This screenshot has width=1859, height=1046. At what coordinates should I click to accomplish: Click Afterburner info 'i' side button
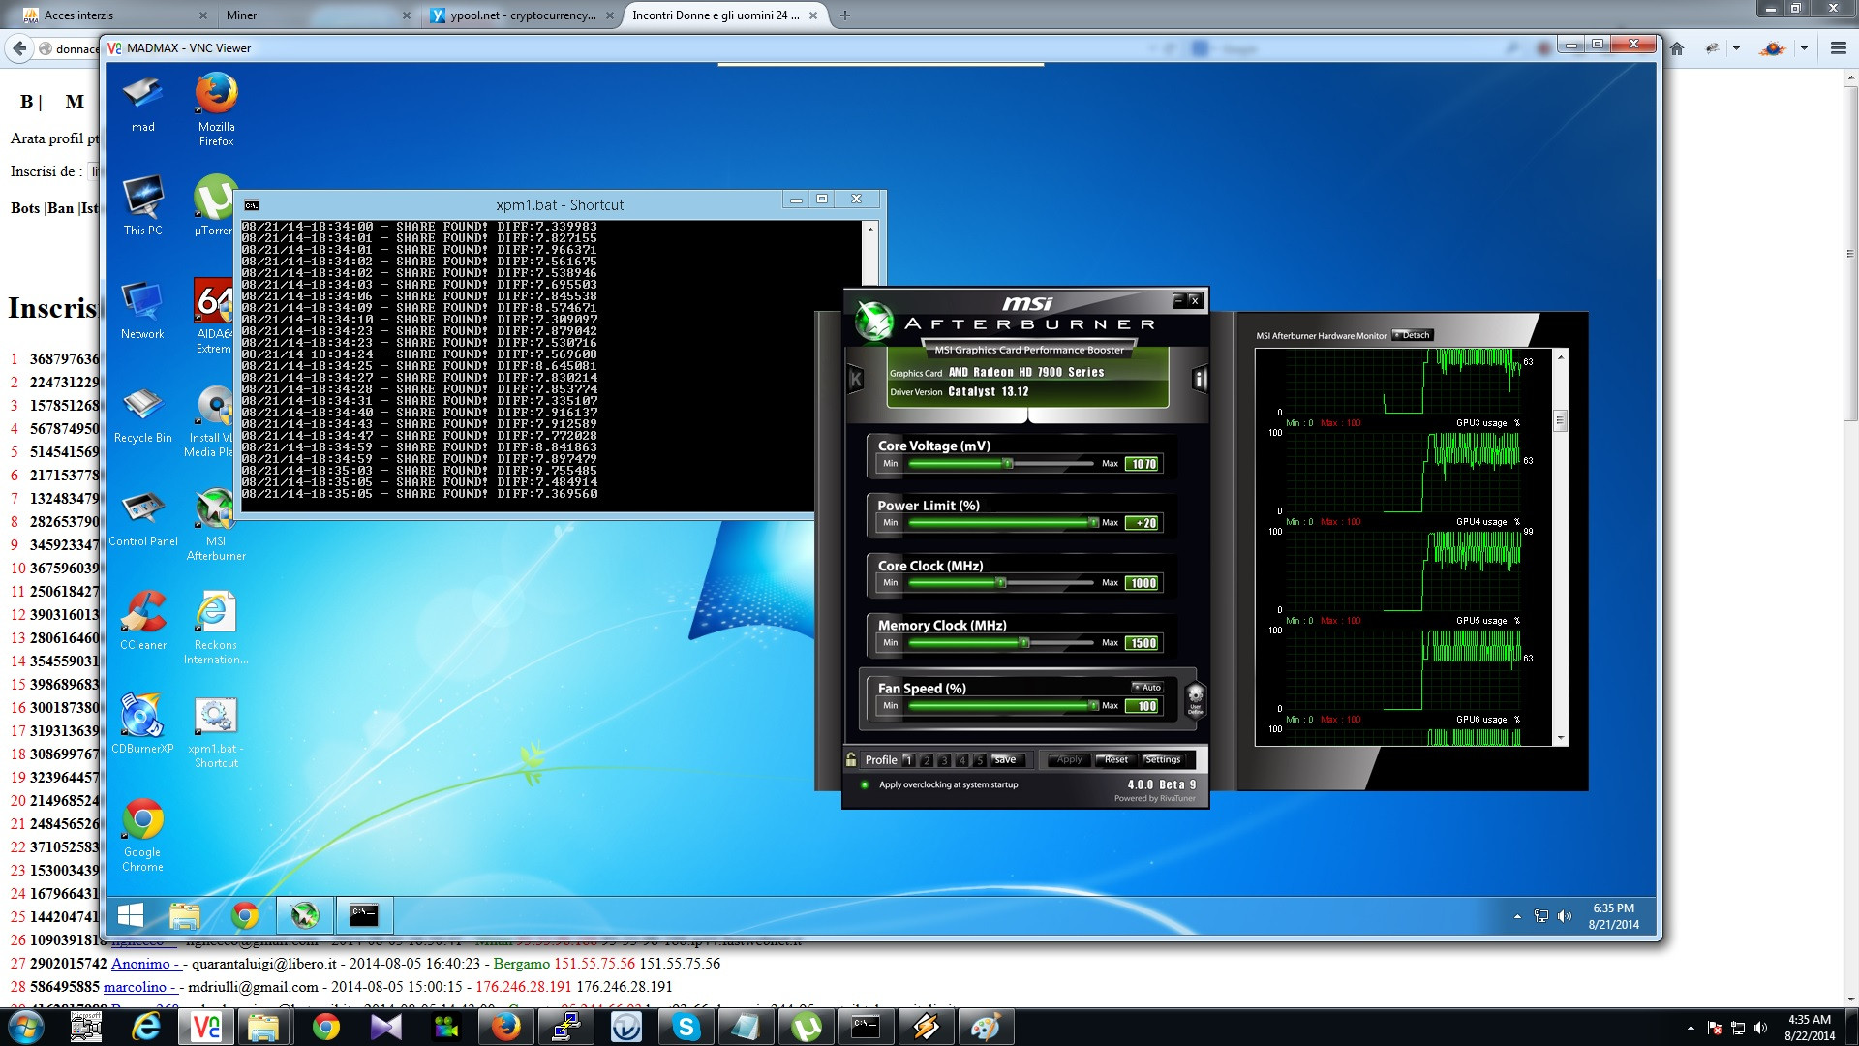point(1200,380)
